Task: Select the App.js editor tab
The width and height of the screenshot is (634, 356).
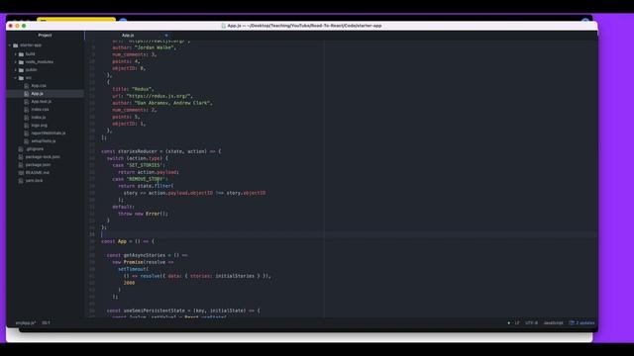Action: (x=128, y=36)
